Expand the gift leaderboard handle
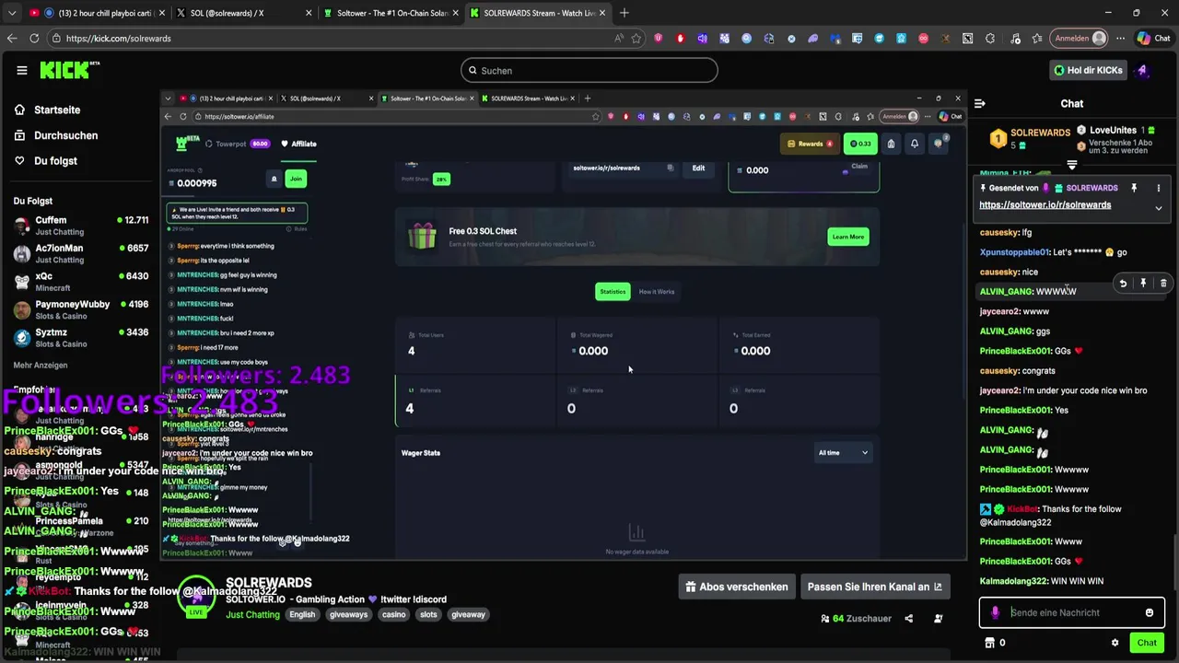The height and width of the screenshot is (663, 1179). [x=1072, y=165]
